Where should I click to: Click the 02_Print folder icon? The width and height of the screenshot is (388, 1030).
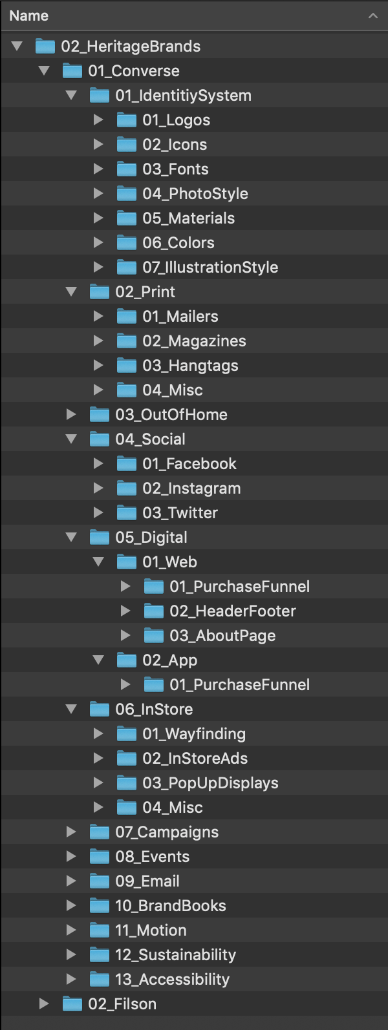(x=100, y=291)
